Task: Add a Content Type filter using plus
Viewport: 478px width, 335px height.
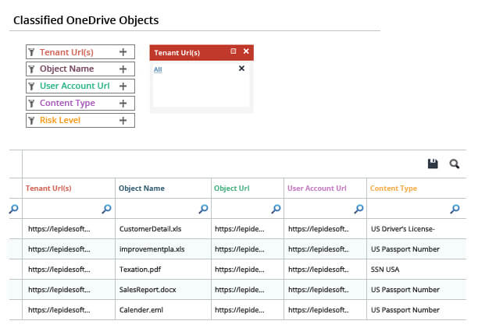Action: pyautogui.click(x=123, y=104)
